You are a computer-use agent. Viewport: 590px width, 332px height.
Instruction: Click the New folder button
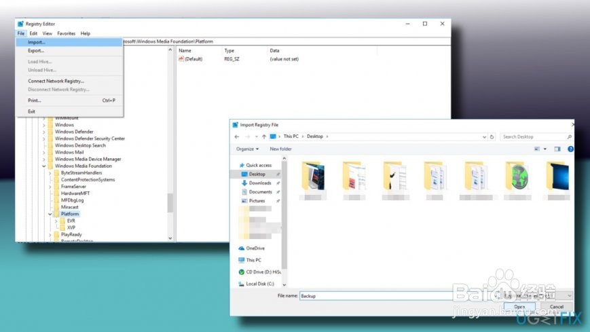click(x=280, y=149)
